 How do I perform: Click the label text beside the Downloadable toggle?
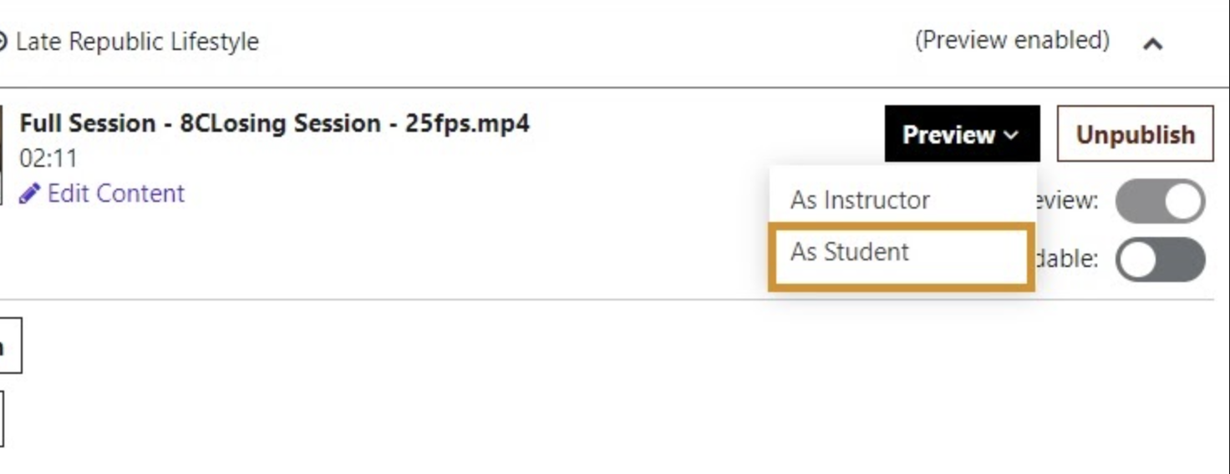(x=1068, y=259)
